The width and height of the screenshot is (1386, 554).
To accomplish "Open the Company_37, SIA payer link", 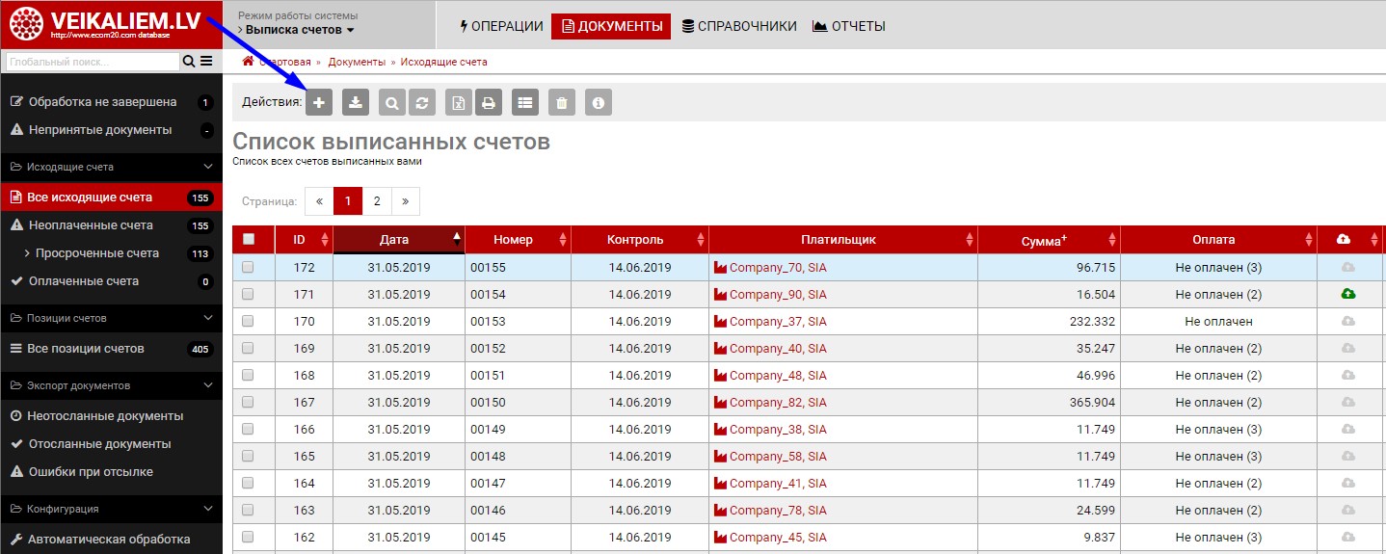I will click(777, 321).
